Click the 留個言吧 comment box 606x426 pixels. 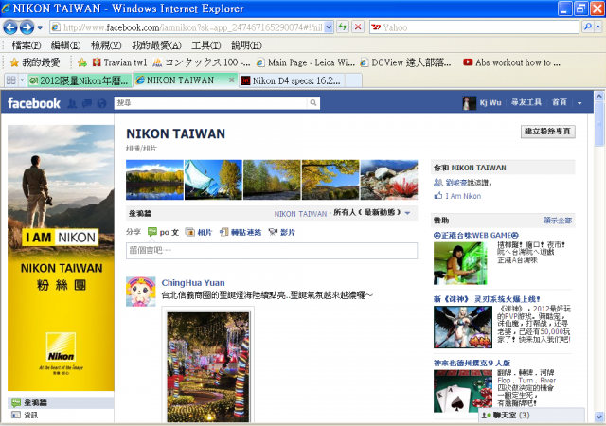pos(272,251)
